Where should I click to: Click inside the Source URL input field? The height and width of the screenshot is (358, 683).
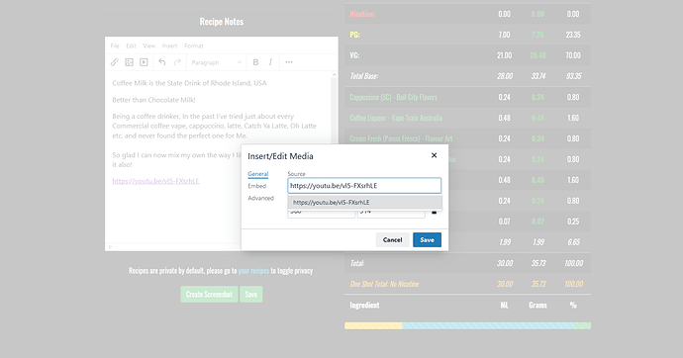click(364, 186)
